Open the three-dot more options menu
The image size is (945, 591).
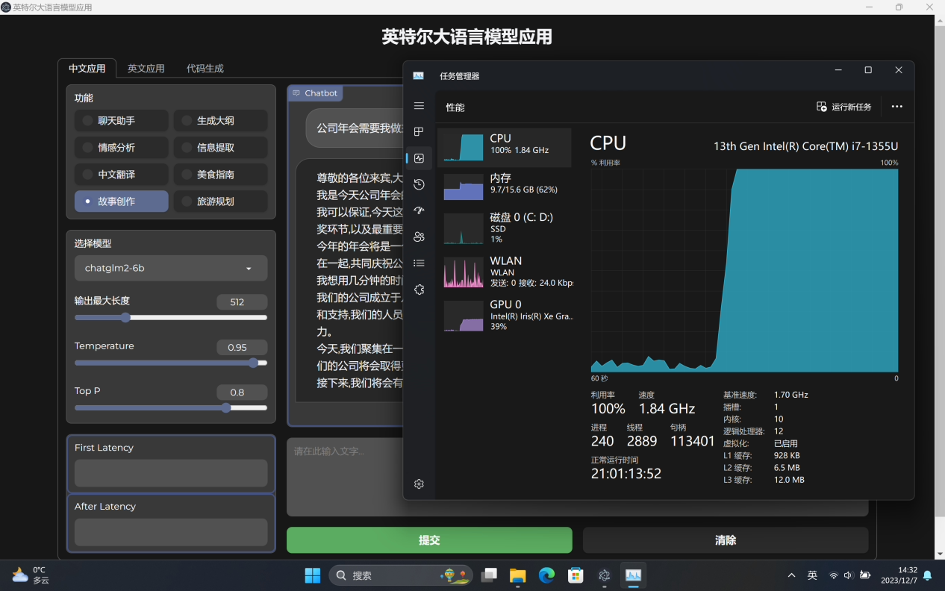click(x=897, y=107)
